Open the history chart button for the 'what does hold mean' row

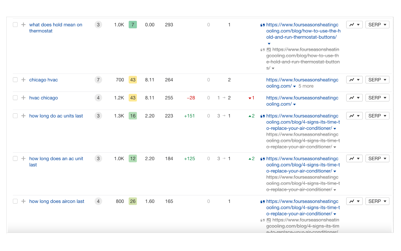coord(354,25)
